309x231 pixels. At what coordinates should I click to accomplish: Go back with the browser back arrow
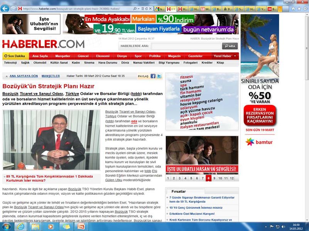coord(5,8)
